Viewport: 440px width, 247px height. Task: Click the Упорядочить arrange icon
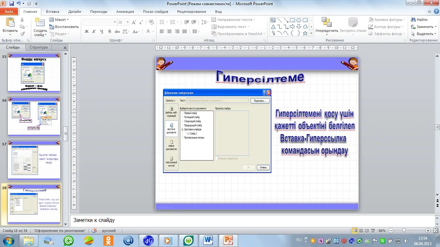pos(327,22)
